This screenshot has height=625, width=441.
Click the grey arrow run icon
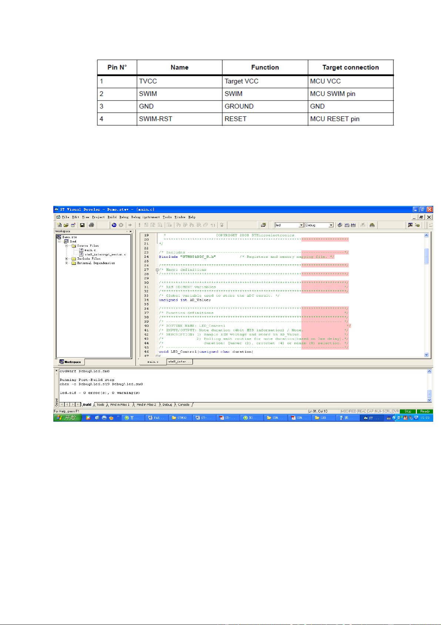[130, 225]
